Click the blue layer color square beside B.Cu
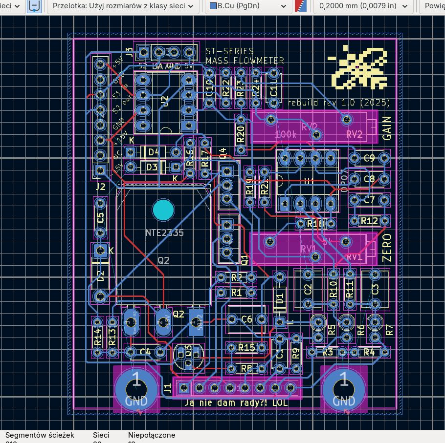 [x=212, y=6]
